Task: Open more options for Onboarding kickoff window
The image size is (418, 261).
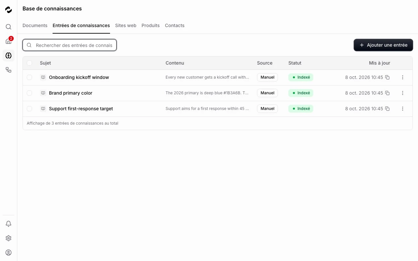Action: coord(402,77)
